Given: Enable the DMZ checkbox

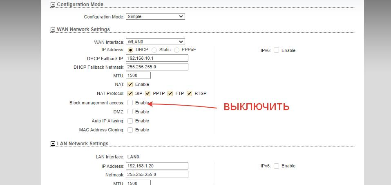Looking at the screenshot, I should coord(130,112).
